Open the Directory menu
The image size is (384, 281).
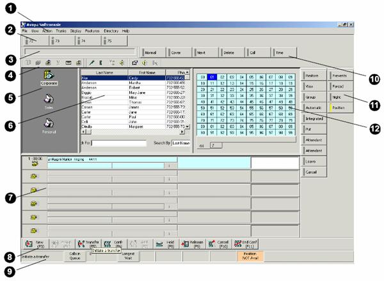point(111,31)
